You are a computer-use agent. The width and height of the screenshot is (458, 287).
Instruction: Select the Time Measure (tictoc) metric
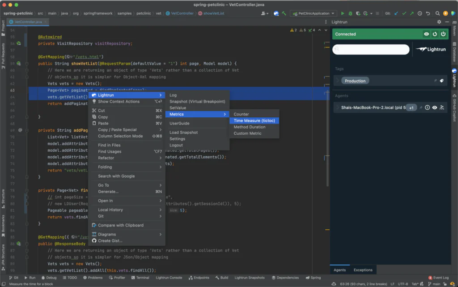click(254, 120)
